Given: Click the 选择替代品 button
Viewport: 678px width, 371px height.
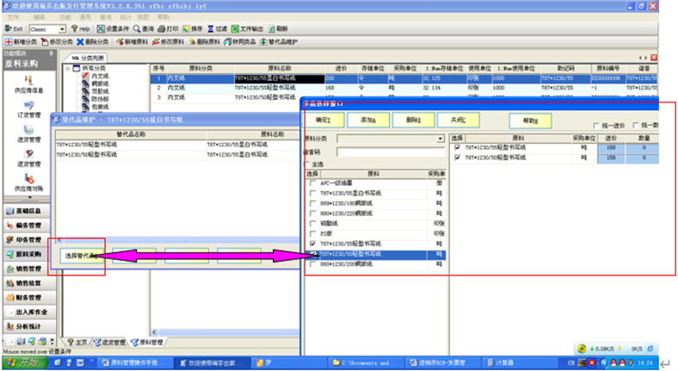Looking at the screenshot, I should 78,256.
